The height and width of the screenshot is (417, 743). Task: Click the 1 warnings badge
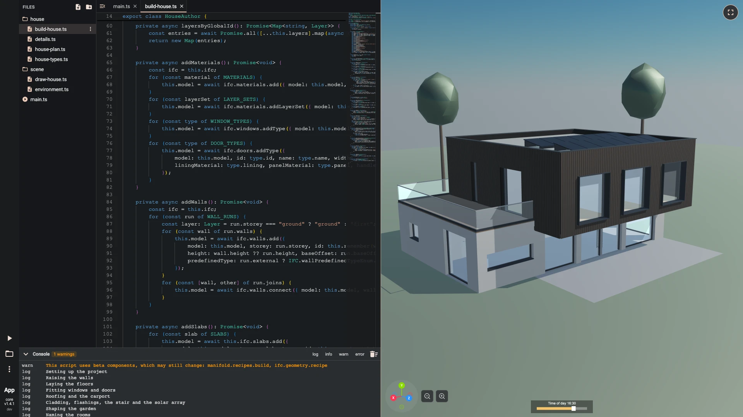coord(64,354)
